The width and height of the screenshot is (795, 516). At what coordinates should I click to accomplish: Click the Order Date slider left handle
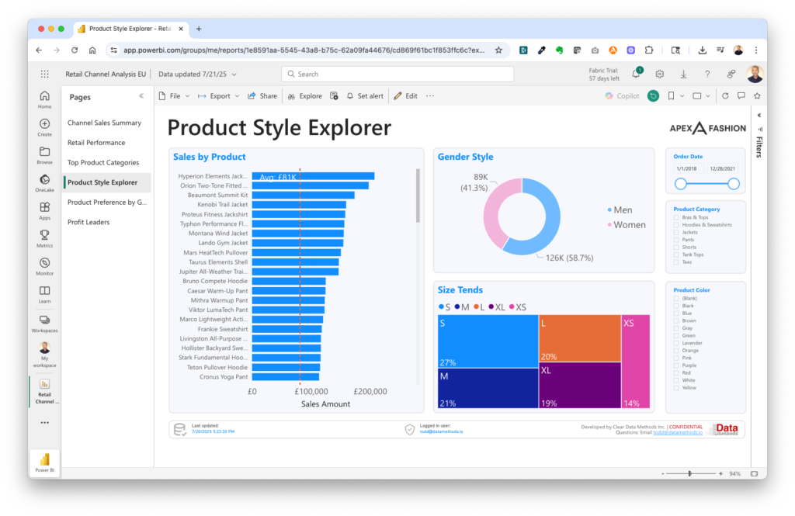(x=681, y=184)
